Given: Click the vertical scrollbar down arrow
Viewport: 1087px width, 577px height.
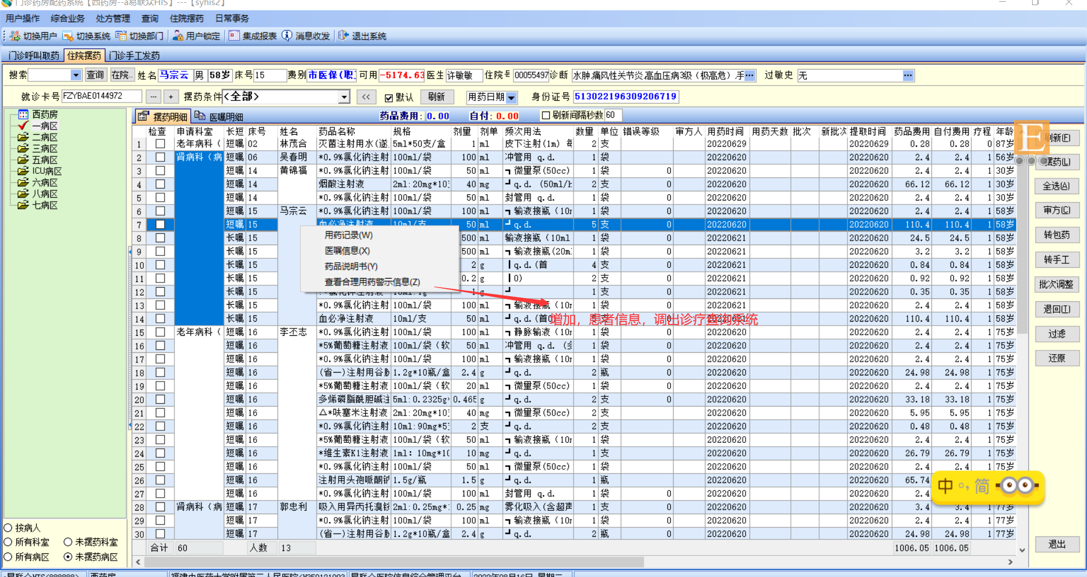Looking at the screenshot, I should 1022,549.
